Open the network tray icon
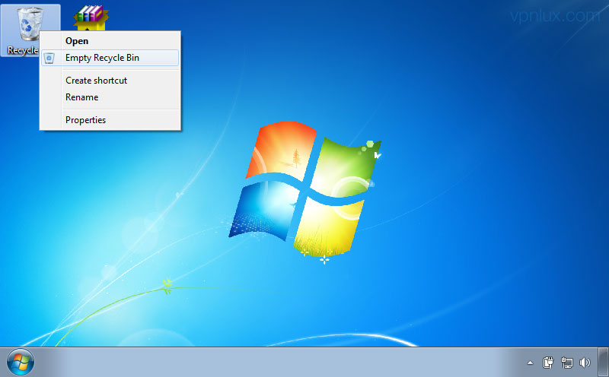 point(566,363)
